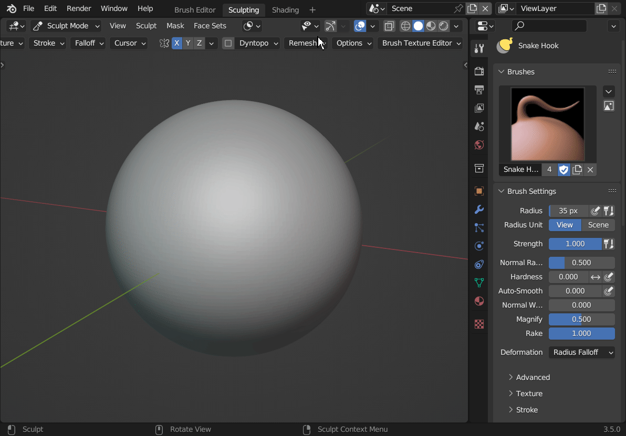Open the Texture properties tab
The height and width of the screenshot is (436, 626).
[479, 324]
